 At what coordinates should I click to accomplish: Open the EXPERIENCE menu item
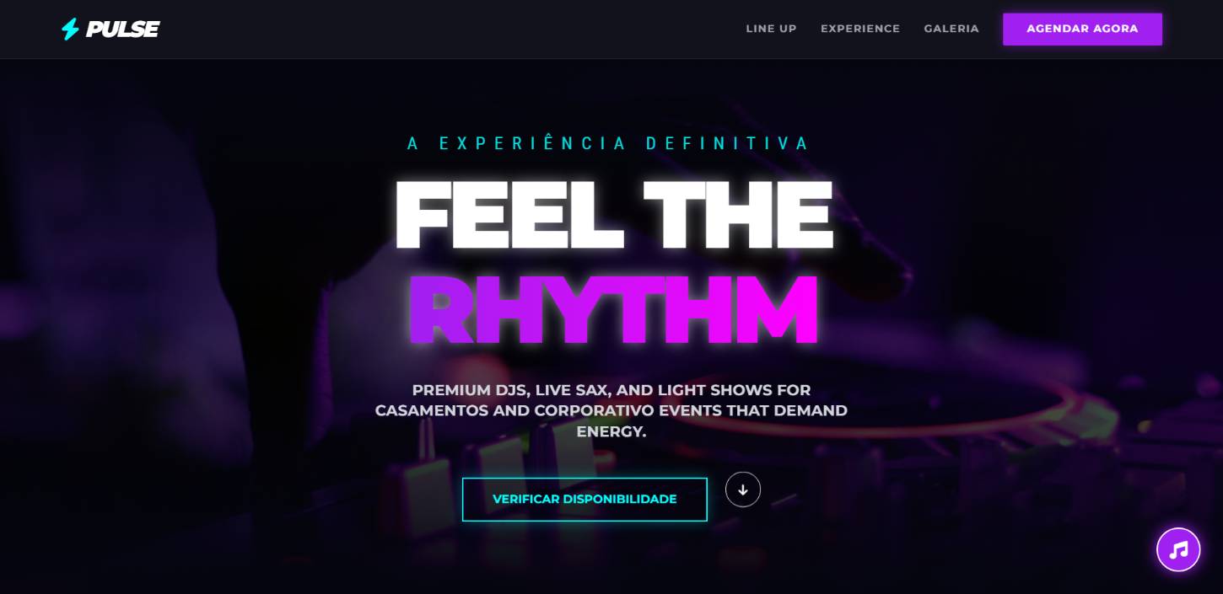coord(860,29)
